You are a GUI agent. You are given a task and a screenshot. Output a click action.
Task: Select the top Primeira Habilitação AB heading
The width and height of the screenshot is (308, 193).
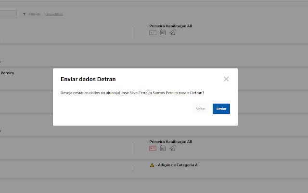point(171,26)
